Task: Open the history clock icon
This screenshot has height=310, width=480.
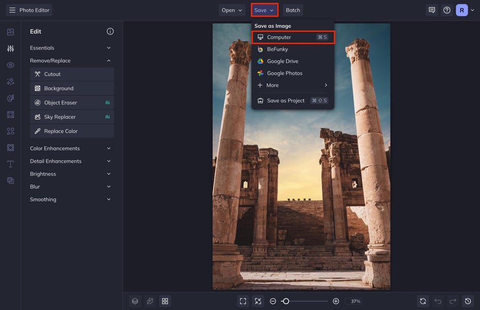Action: point(468,301)
